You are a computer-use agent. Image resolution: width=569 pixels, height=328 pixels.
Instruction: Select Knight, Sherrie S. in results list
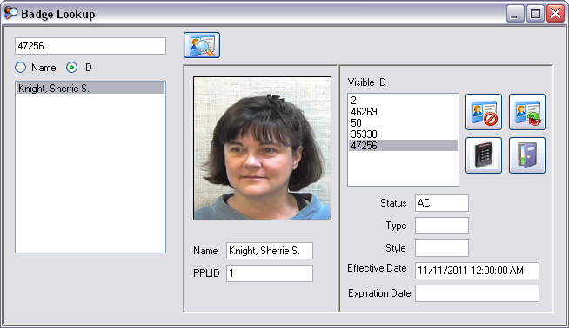pyautogui.click(x=90, y=89)
